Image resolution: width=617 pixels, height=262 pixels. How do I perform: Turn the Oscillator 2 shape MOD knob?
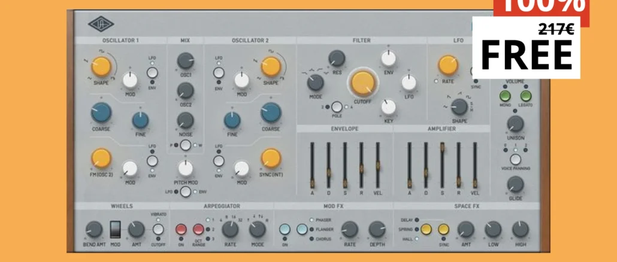point(241,80)
